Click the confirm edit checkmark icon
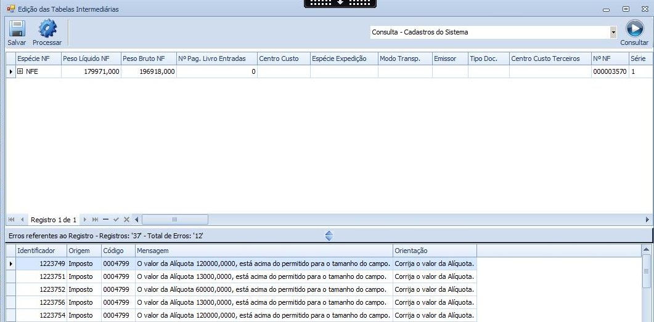Viewport: 654px width, 322px height. [x=116, y=220]
